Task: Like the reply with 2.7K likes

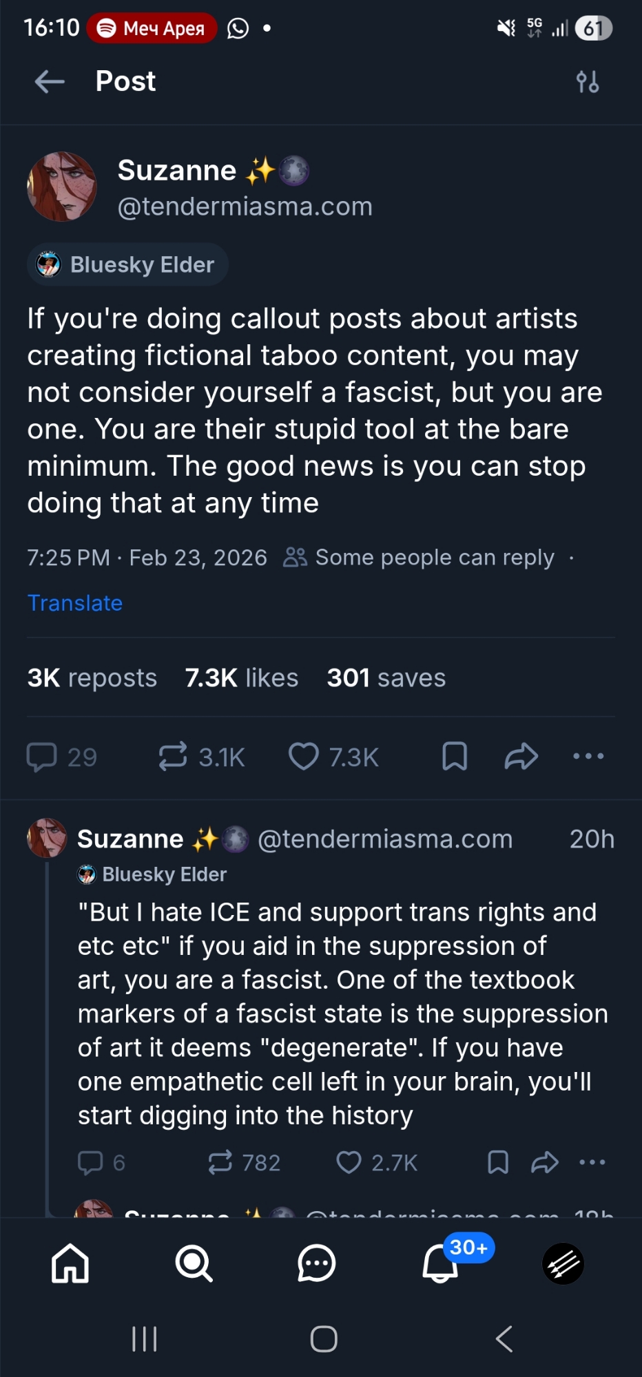Action: tap(349, 1163)
